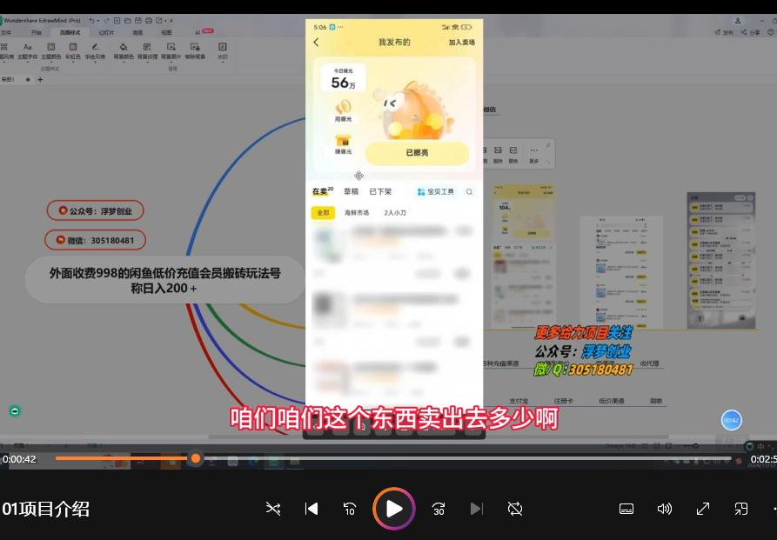Image resolution: width=777 pixels, height=540 pixels.
Task: Open the 幻灯片 ribbon tab
Action: [x=106, y=33]
